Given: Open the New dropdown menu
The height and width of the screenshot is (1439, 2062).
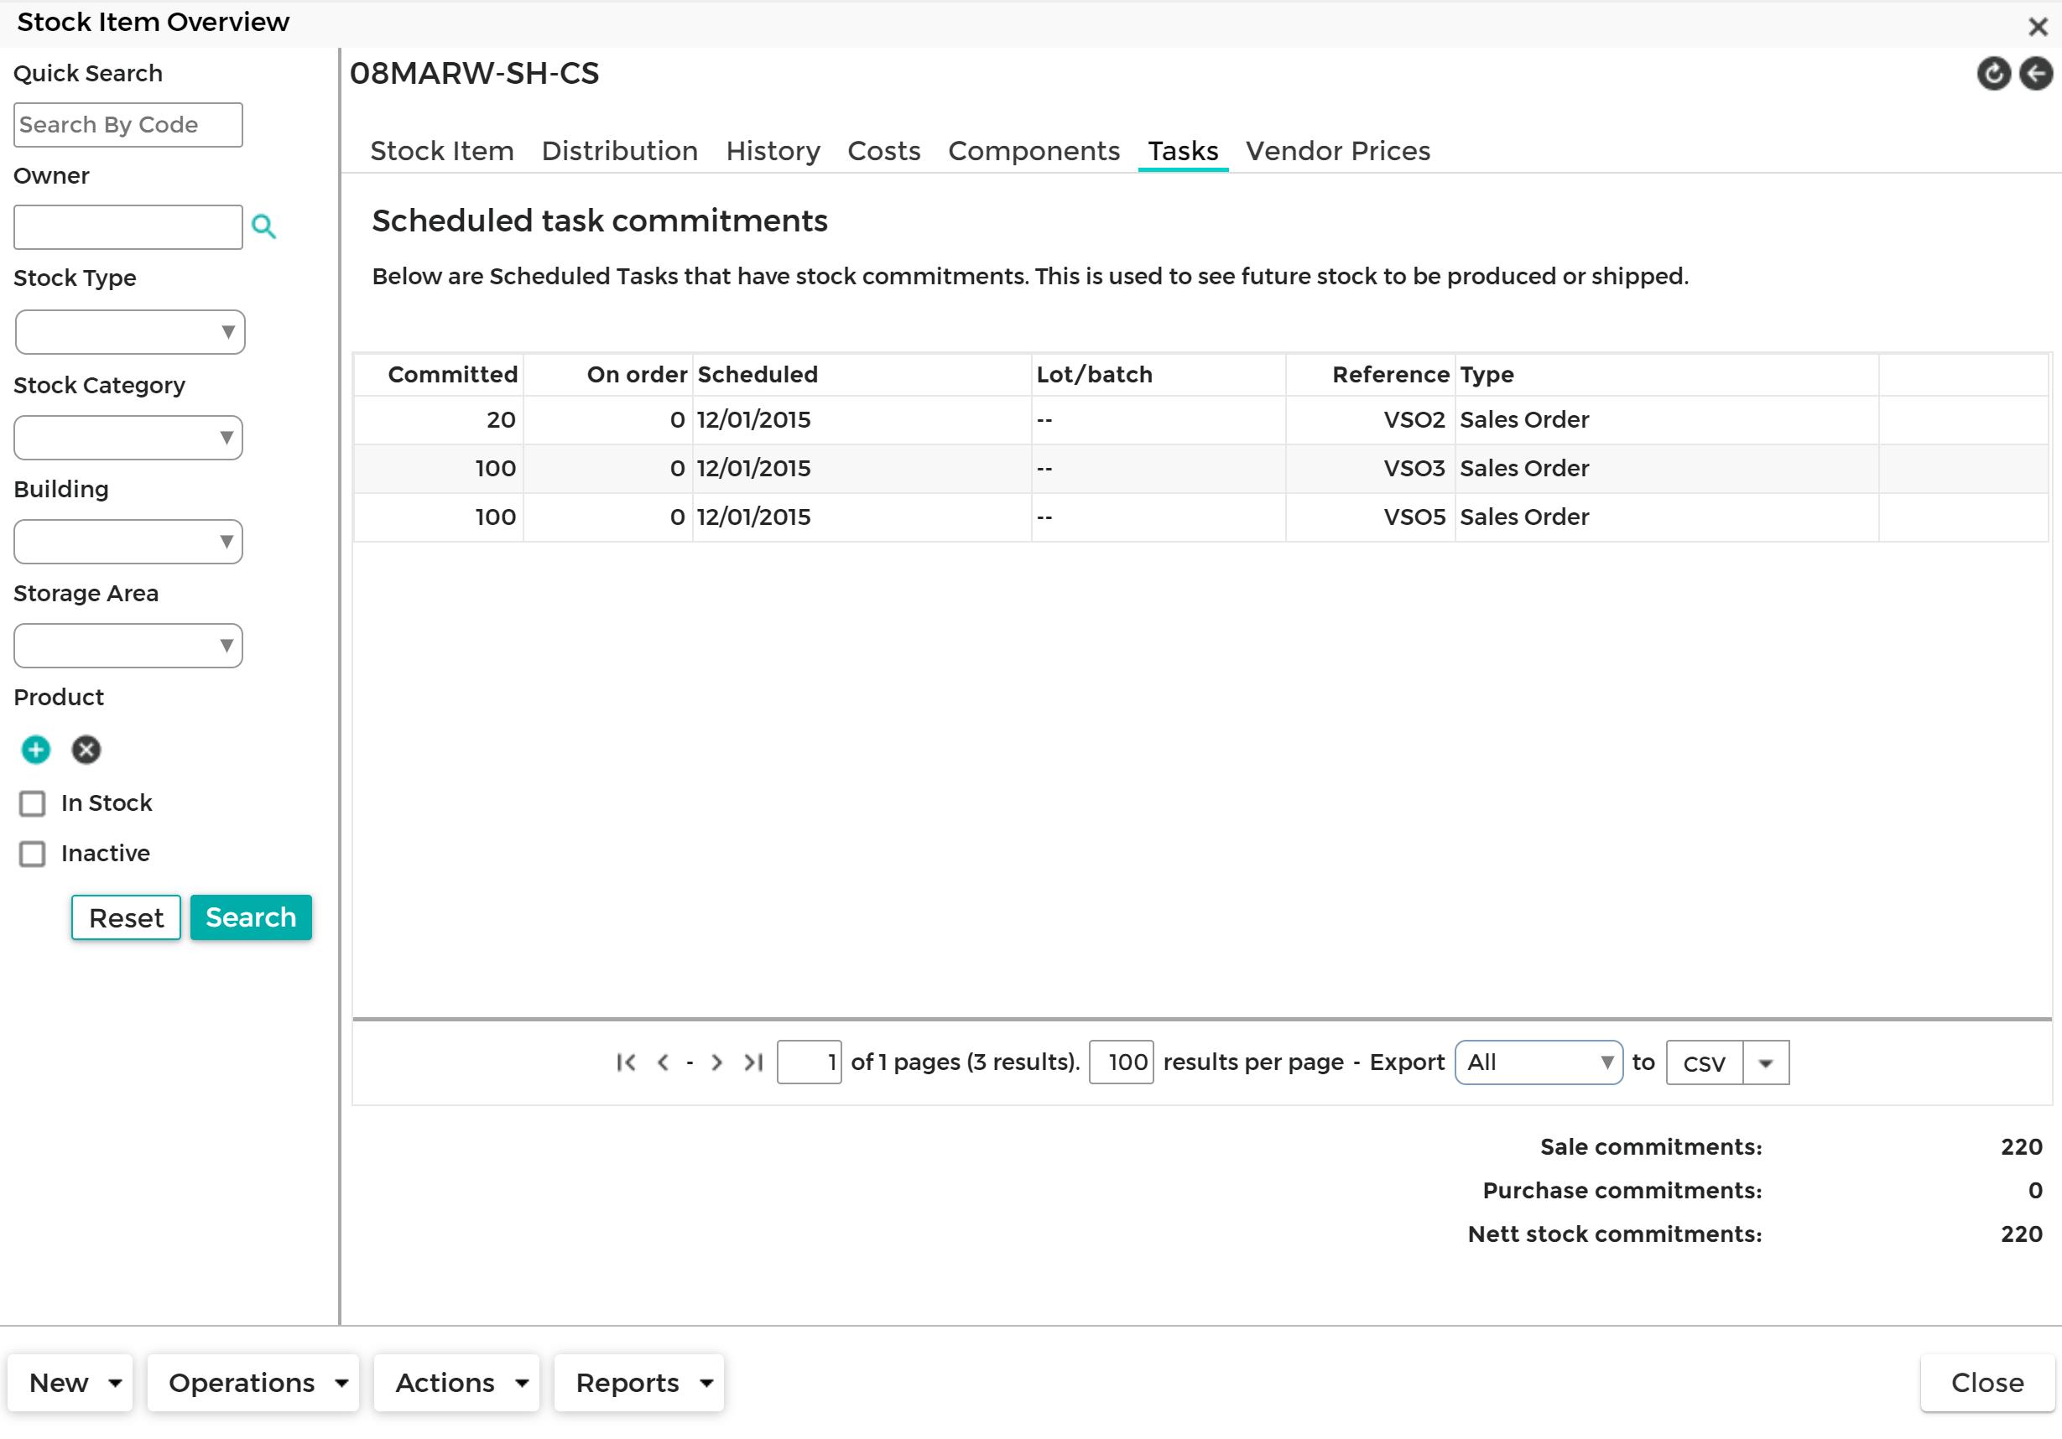Looking at the screenshot, I should [x=71, y=1384].
